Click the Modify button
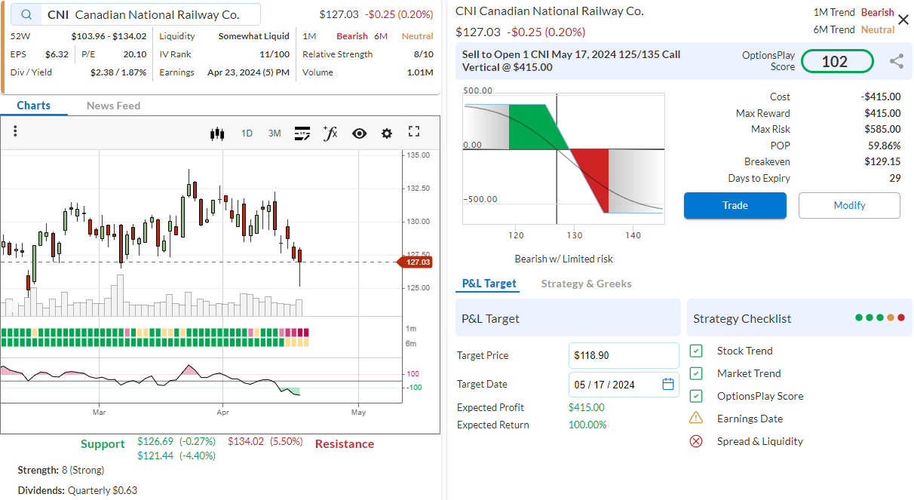The height and width of the screenshot is (500, 914). tap(849, 205)
